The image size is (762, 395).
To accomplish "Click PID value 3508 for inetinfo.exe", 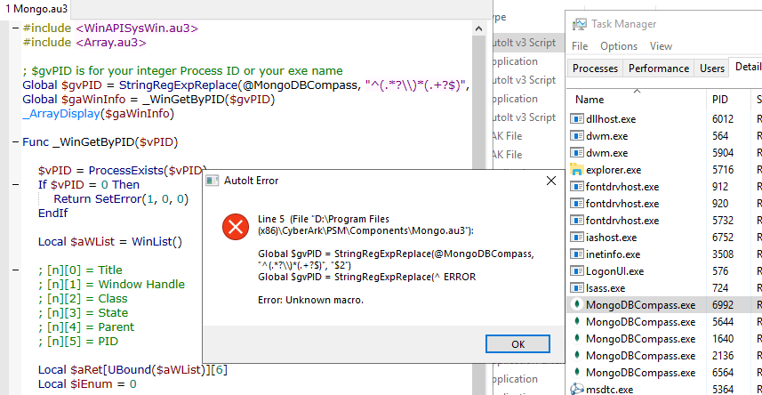I will point(723,254).
